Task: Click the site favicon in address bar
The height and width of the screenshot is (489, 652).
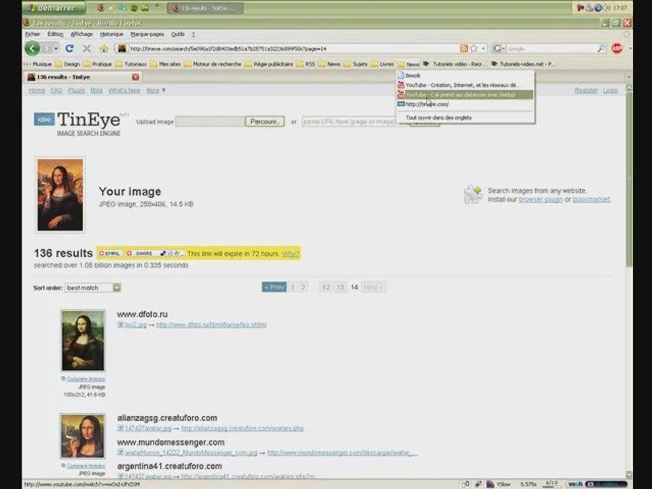Action: pos(122,49)
